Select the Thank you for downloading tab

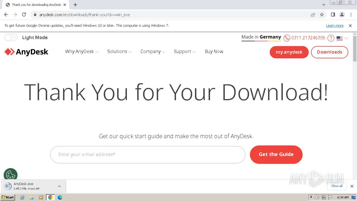(x=36, y=5)
